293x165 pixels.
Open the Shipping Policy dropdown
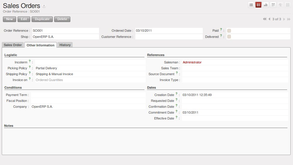coord(90,74)
